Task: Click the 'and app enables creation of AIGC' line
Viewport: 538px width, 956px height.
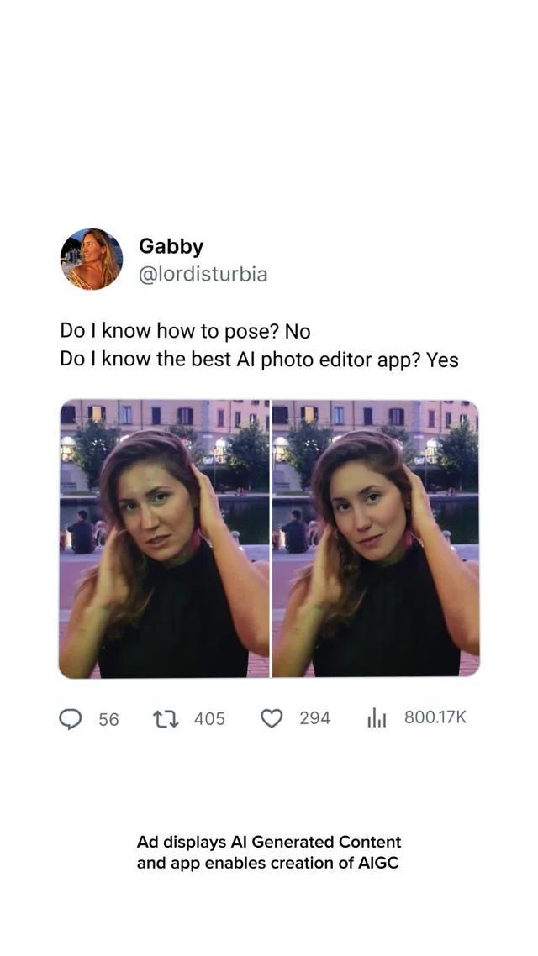Action: (268, 864)
